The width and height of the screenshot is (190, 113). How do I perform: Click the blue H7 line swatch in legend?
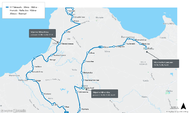7,7
